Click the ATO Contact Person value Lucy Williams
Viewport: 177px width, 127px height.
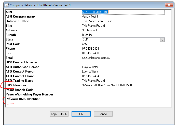tap(90, 72)
